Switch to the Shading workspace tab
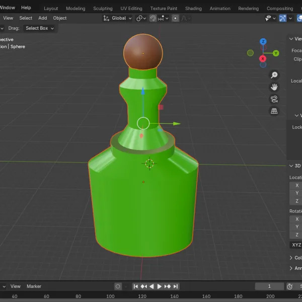302x302 pixels. (193, 9)
